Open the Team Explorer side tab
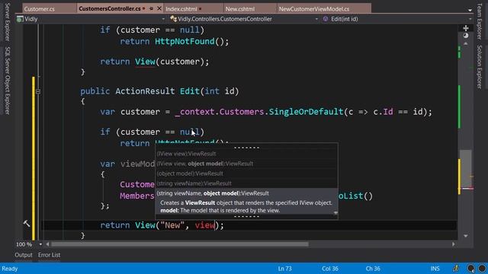The width and height of the screenshot is (488, 274). click(x=480, y=21)
